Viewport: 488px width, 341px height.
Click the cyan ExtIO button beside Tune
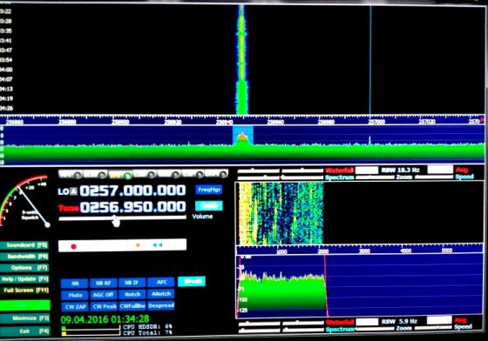pyautogui.click(x=209, y=205)
